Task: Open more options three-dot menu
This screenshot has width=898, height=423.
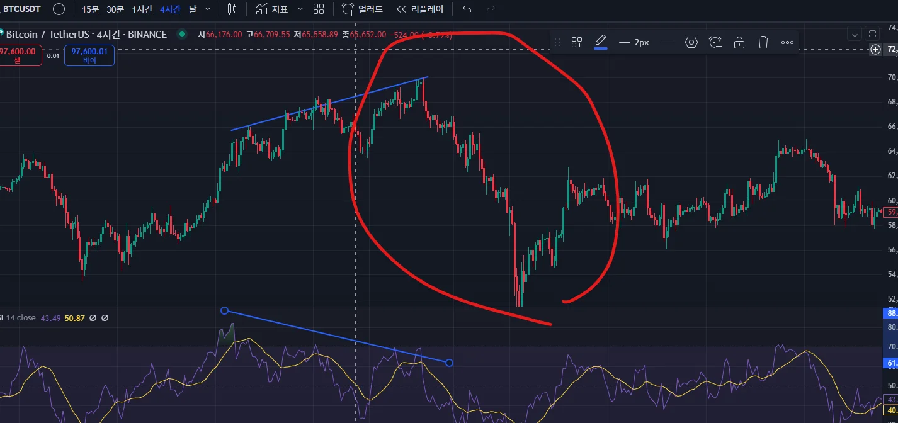Action: [x=787, y=42]
